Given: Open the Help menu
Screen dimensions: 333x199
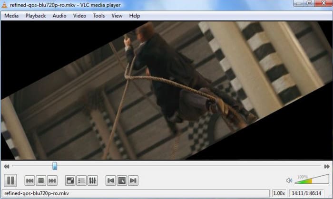Looking at the screenshot, I should (x=135, y=16).
